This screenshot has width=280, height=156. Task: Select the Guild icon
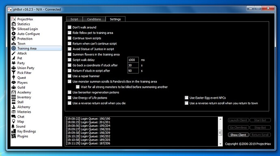click(13, 87)
